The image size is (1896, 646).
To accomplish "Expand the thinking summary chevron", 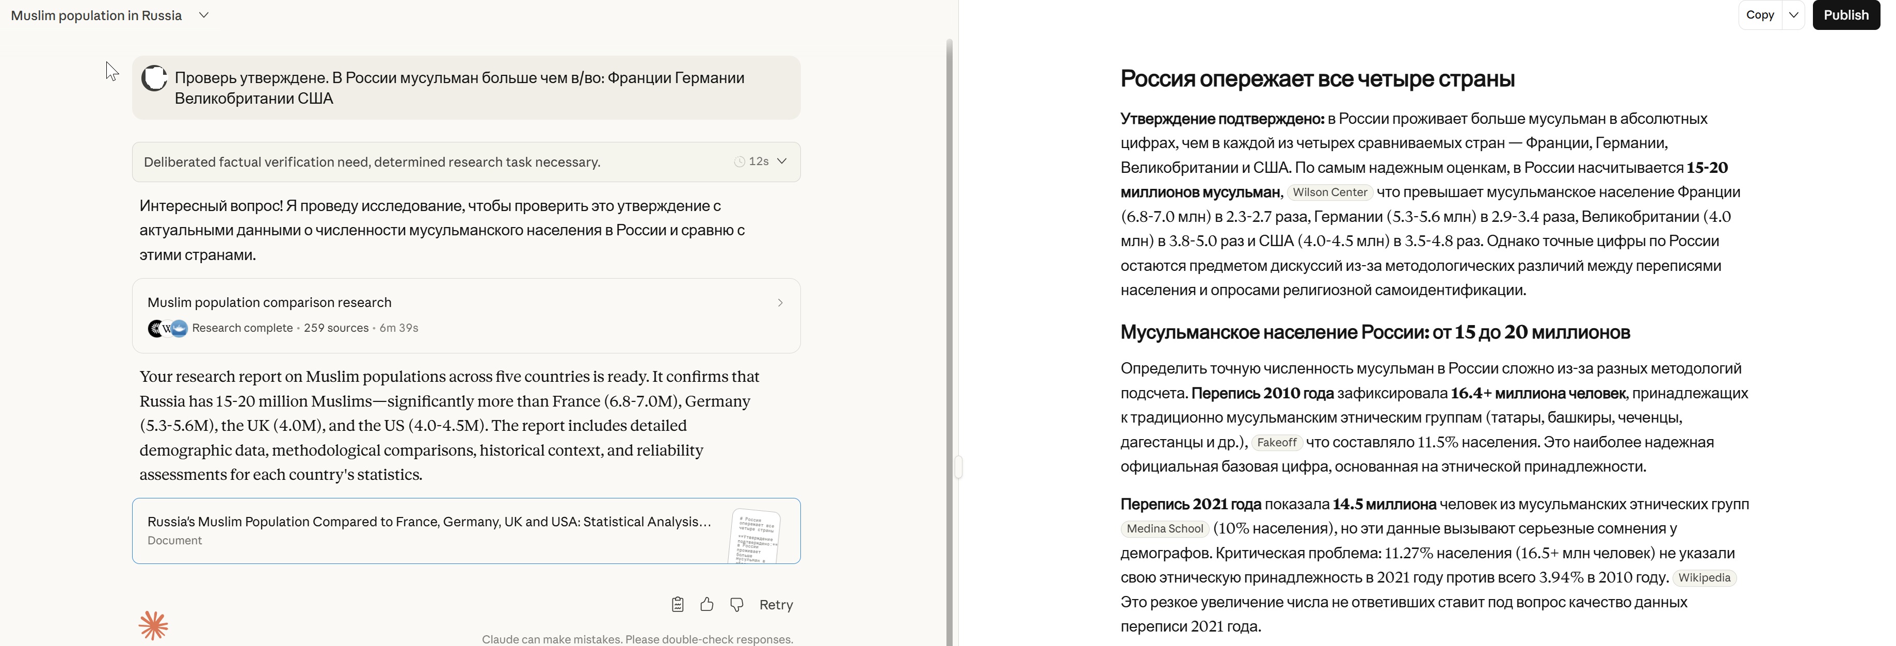I will pos(782,161).
